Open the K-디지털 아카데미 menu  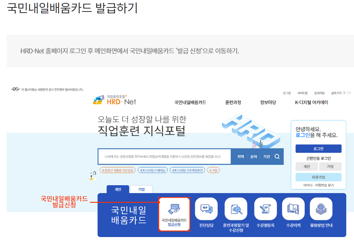311,103
